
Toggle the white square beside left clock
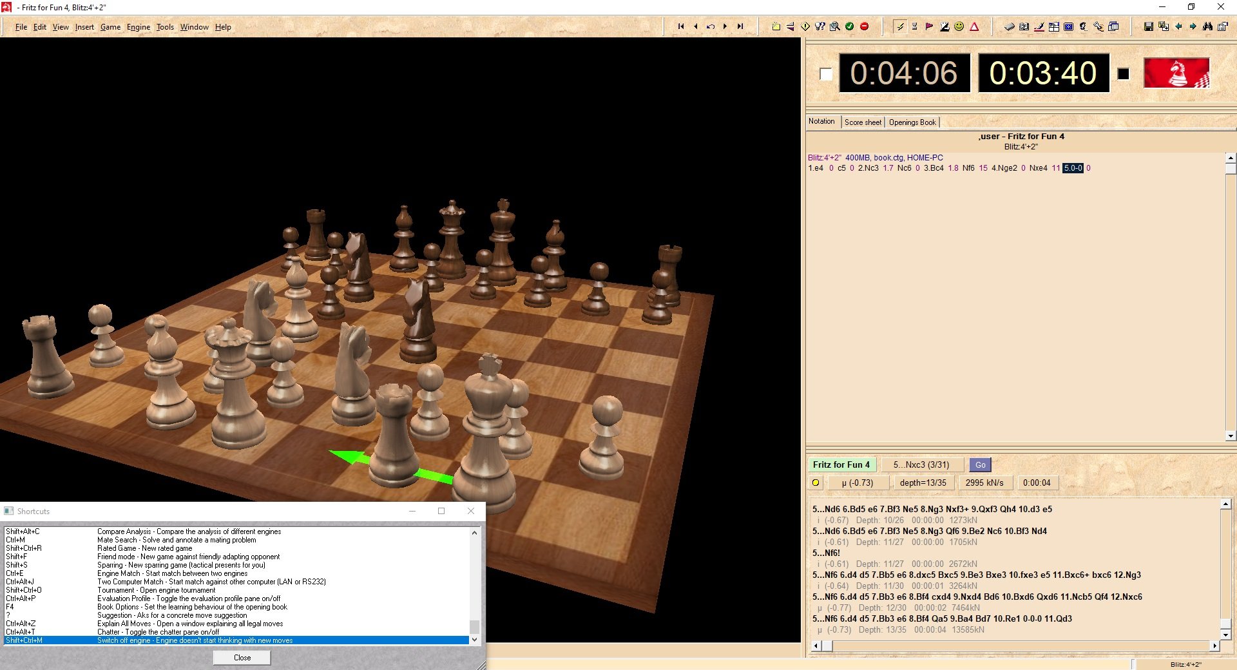click(x=825, y=73)
